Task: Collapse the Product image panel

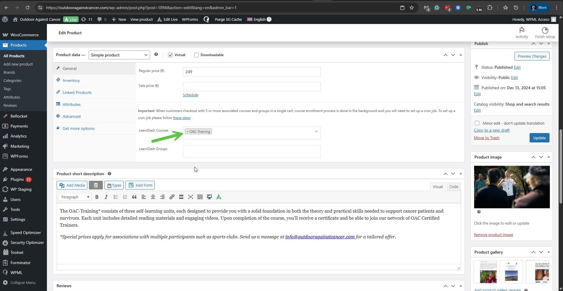Action: pos(549,157)
